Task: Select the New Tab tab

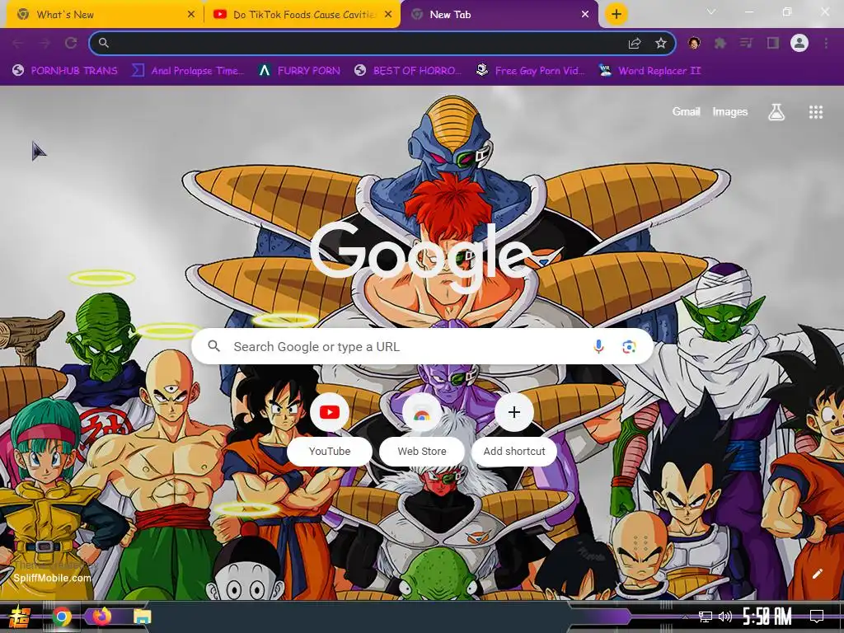Action: click(x=499, y=15)
